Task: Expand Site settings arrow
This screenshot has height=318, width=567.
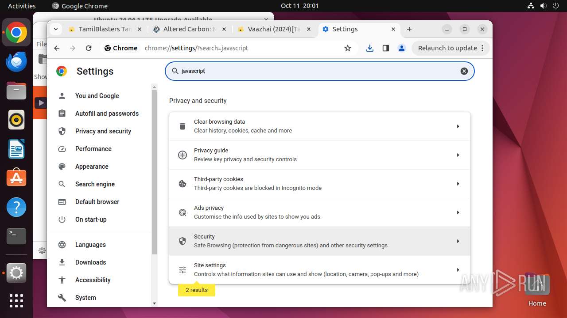Action: (x=458, y=270)
